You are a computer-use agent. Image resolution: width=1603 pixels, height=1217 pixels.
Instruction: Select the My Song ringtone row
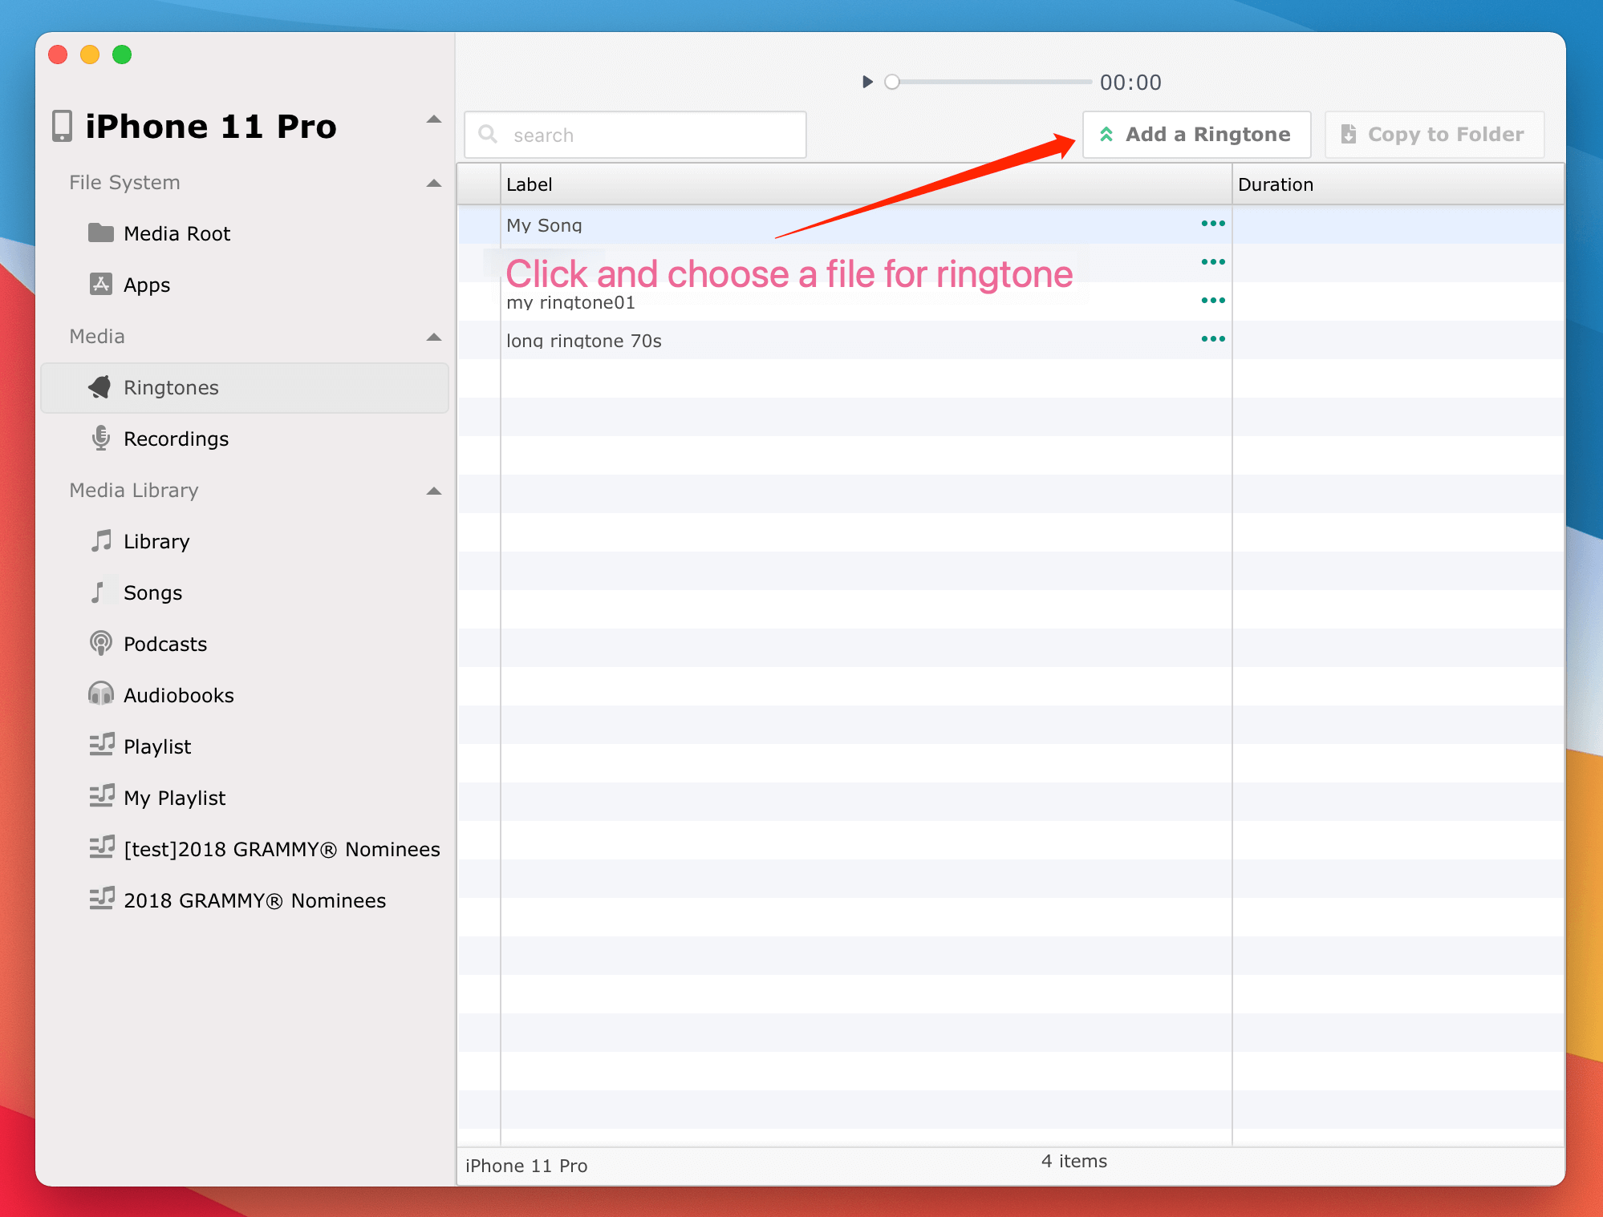coord(1010,224)
